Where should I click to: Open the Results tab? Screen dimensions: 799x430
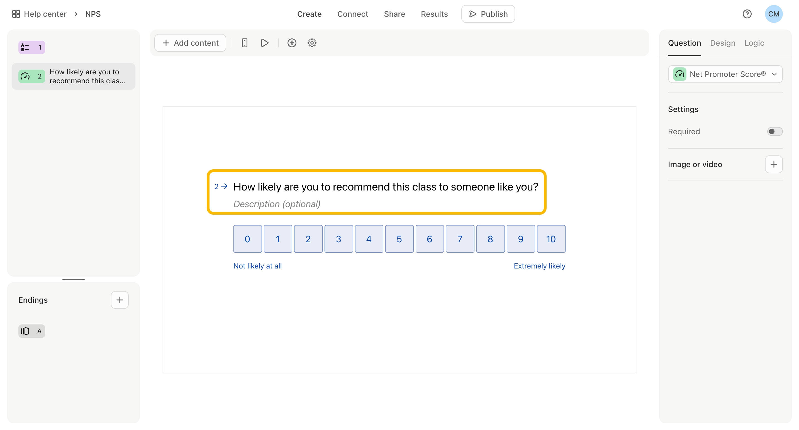[x=434, y=14]
